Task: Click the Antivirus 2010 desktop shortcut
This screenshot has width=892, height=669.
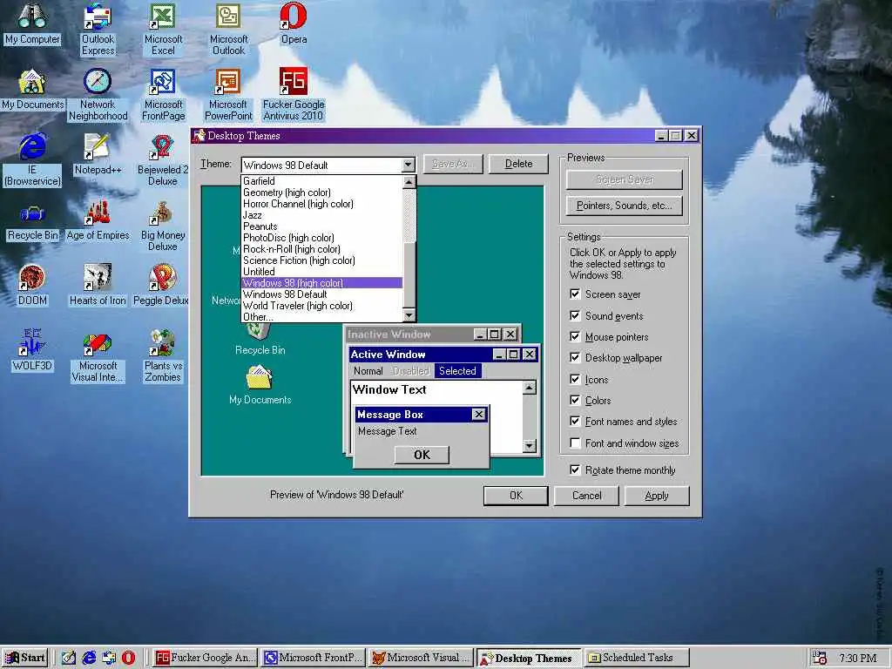Action: click(294, 95)
